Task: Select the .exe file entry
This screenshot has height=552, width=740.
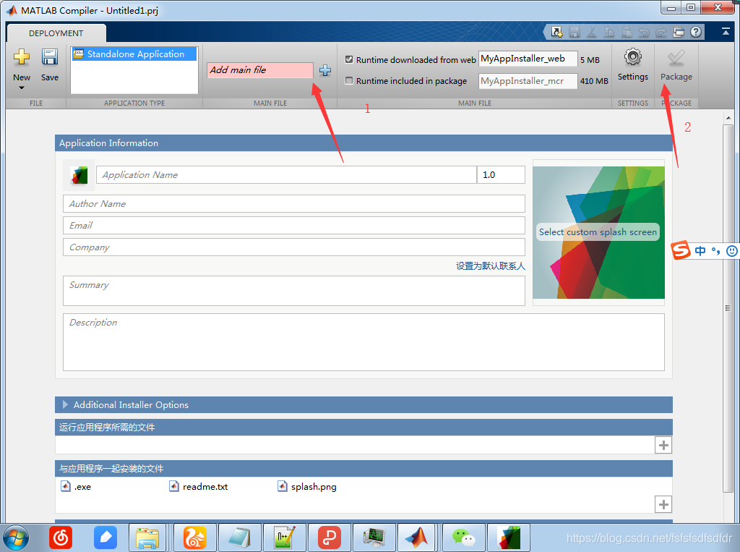Action: [76, 486]
